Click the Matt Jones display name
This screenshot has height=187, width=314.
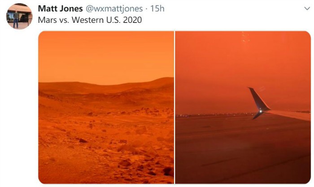pyautogui.click(x=60, y=9)
